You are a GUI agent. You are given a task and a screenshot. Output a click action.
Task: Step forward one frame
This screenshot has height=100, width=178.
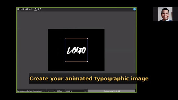tap(26, 9)
